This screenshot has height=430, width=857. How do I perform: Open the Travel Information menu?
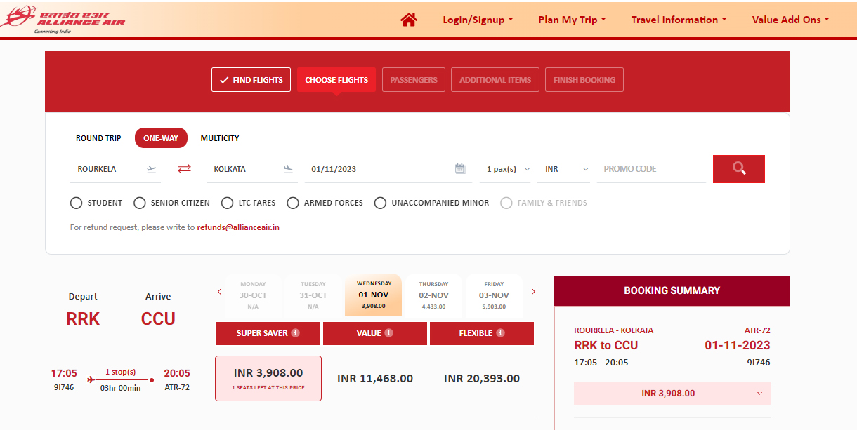[679, 20]
